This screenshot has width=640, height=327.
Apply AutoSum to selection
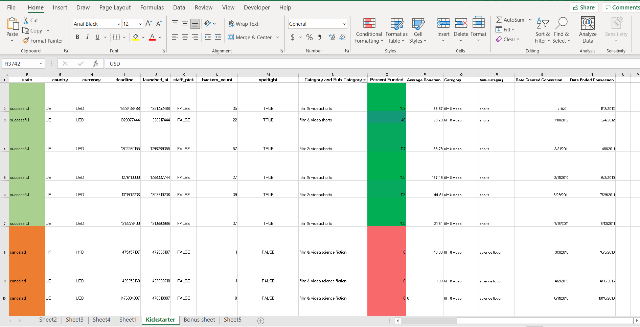click(x=510, y=20)
